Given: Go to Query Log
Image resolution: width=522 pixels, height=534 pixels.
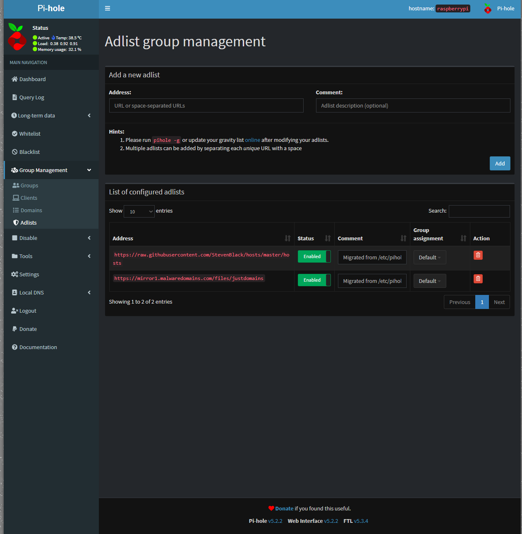Looking at the screenshot, I should pyautogui.click(x=31, y=97).
